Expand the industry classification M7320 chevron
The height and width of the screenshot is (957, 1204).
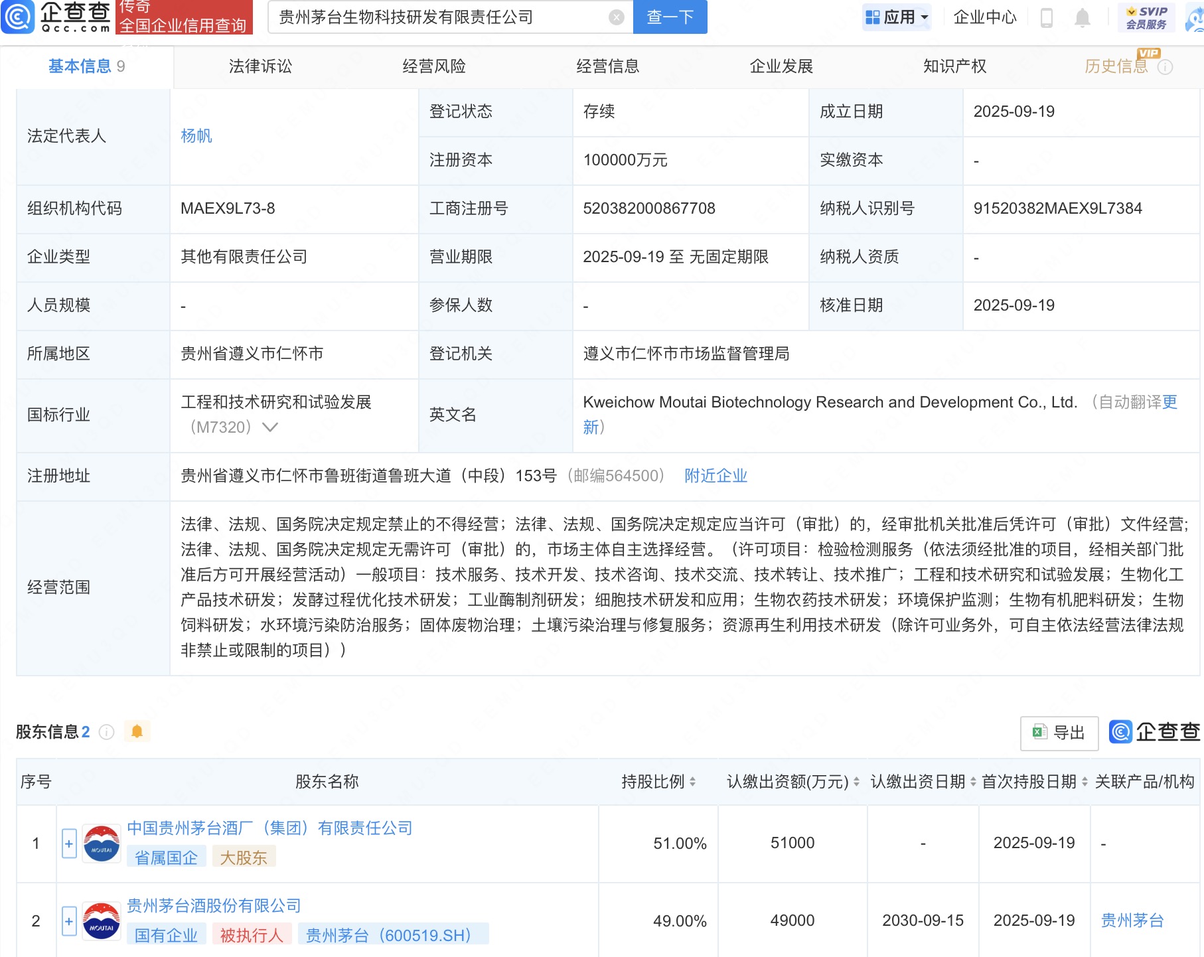tap(270, 427)
